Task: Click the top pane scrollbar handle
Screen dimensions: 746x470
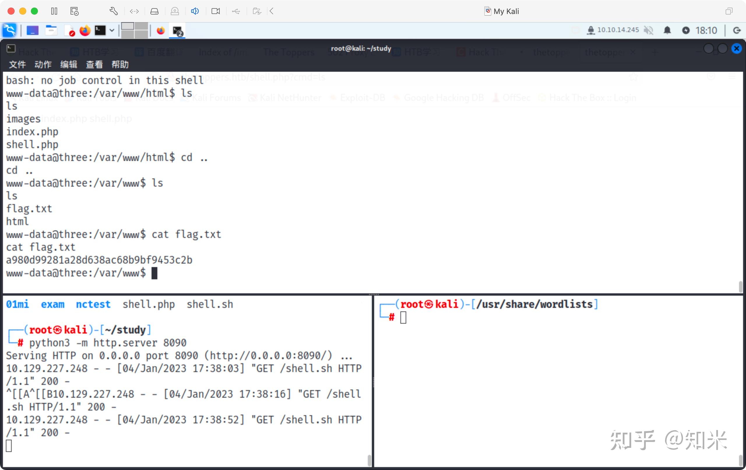Action: (x=740, y=287)
